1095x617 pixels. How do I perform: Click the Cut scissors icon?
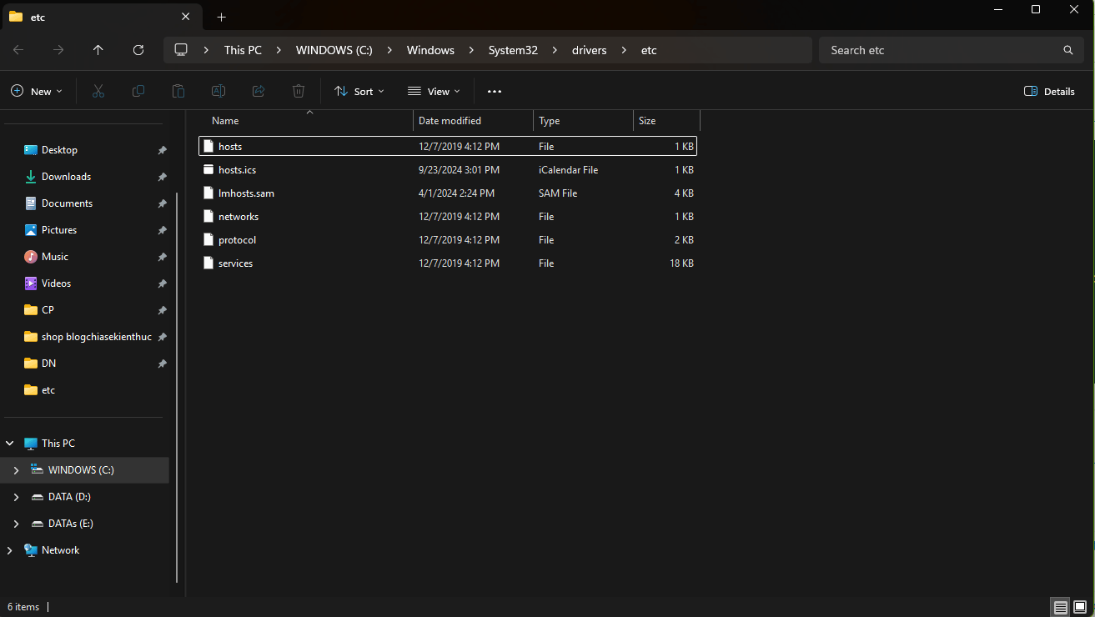click(x=98, y=91)
